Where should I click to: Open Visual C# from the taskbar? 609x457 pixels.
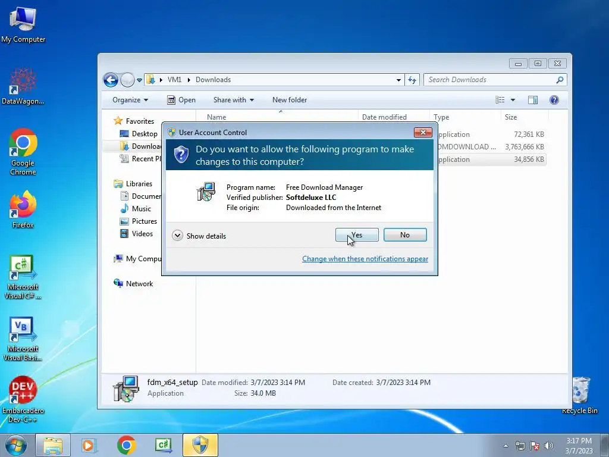pos(164,445)
